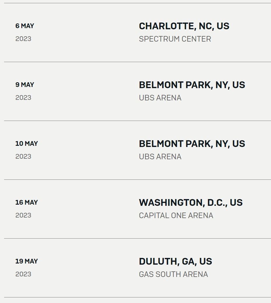The height and width of the screenshot is (303, 271).
Task: Select UBS Arena venue for 10 May
Action: tap(160, 157)
